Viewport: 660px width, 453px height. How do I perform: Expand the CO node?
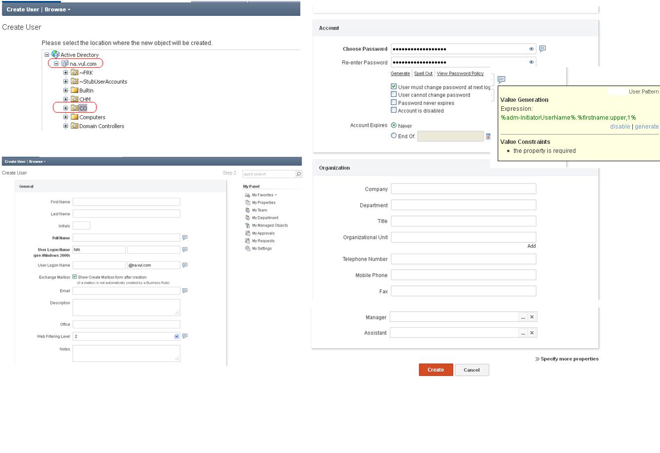66,108
